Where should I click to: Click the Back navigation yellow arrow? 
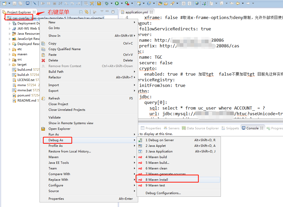pyautogui.click(x=238, y=3)
